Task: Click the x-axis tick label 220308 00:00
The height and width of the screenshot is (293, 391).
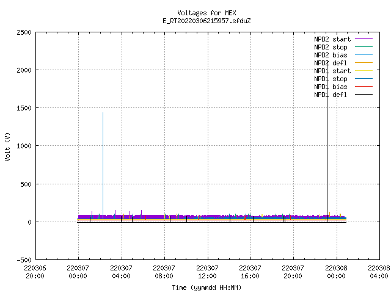Action: 336,272
